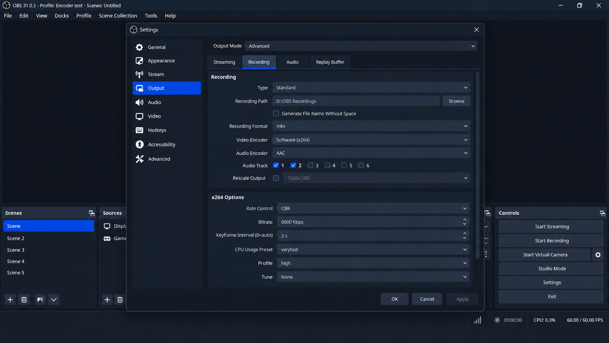
Task: Open Audio settings category in sidebar
Action: click(166, 102)
